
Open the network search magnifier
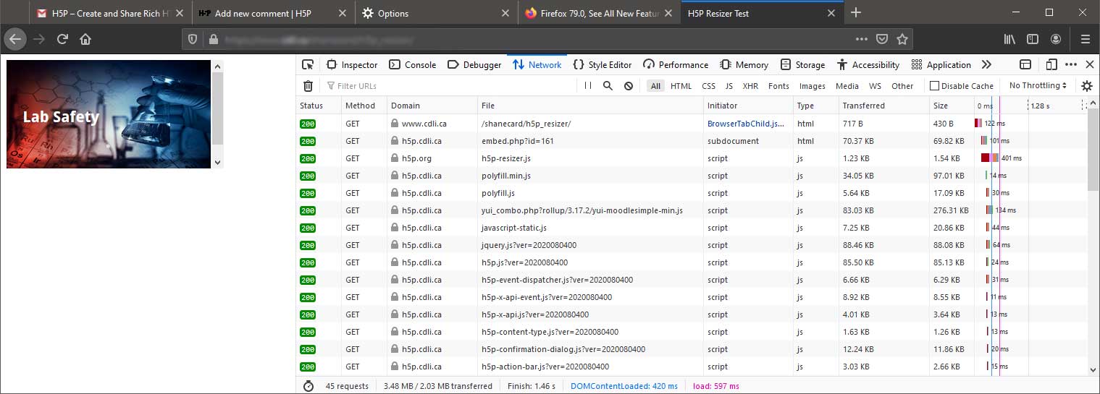point(608,85)
